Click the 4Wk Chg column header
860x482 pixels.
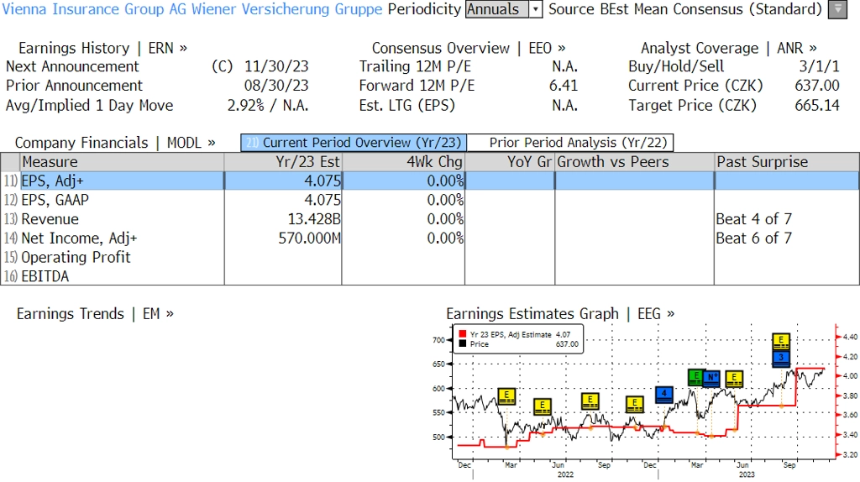click(x=403, y=162)
